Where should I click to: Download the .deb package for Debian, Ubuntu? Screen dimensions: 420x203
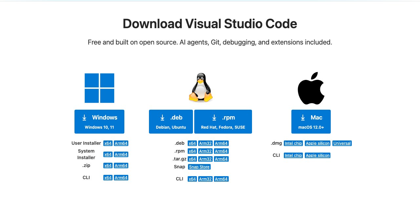(x=171, y=121)
